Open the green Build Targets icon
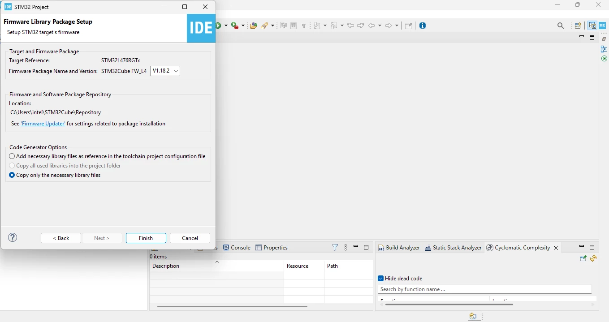This screenshot has height=322, width=609. [x=604, y=59]
